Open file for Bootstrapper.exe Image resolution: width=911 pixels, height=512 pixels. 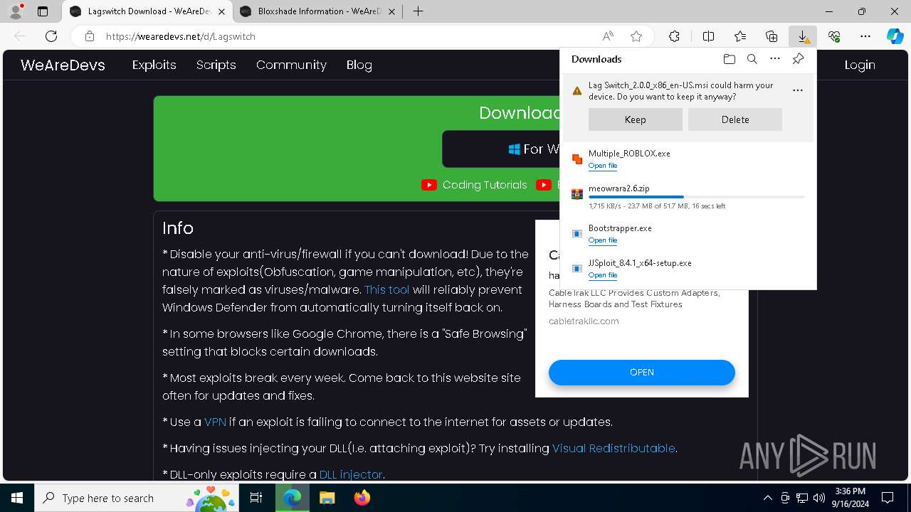pyautogui.click(x=602, y=240)
